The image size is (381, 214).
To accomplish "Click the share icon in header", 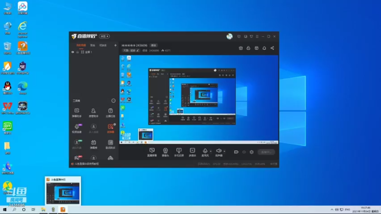I will point(272,48).
